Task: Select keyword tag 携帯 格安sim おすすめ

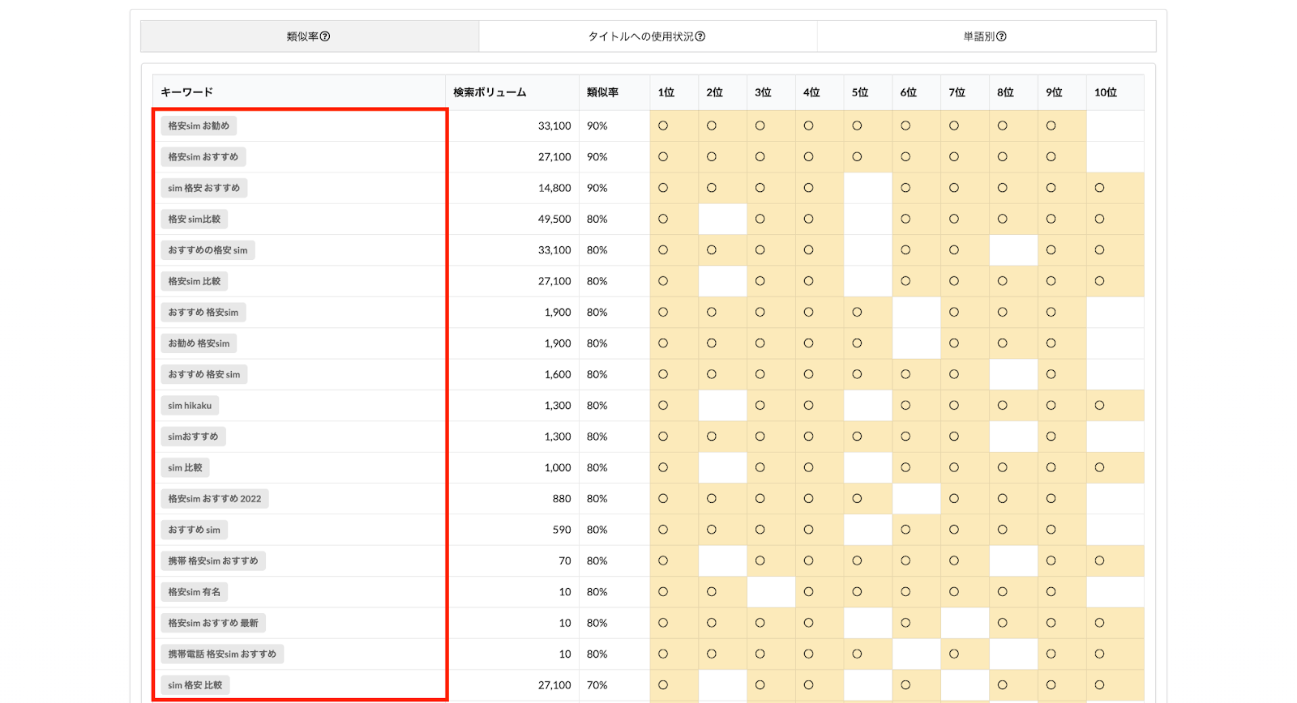Action: 213,560
